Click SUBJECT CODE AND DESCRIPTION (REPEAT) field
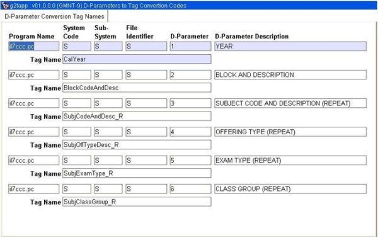The width and height of the screenshot is (378, 237). [x=290, y=103]
